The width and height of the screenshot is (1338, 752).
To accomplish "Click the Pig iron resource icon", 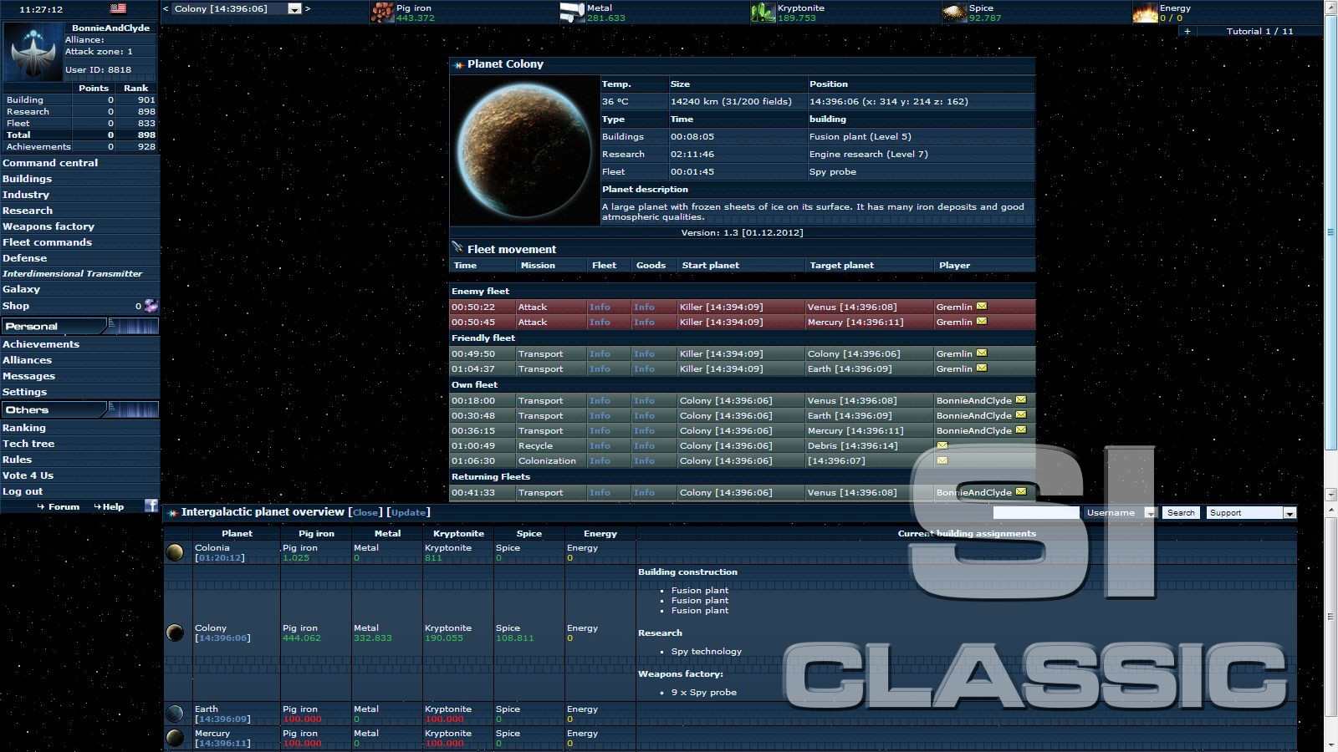I will point(384,12).
